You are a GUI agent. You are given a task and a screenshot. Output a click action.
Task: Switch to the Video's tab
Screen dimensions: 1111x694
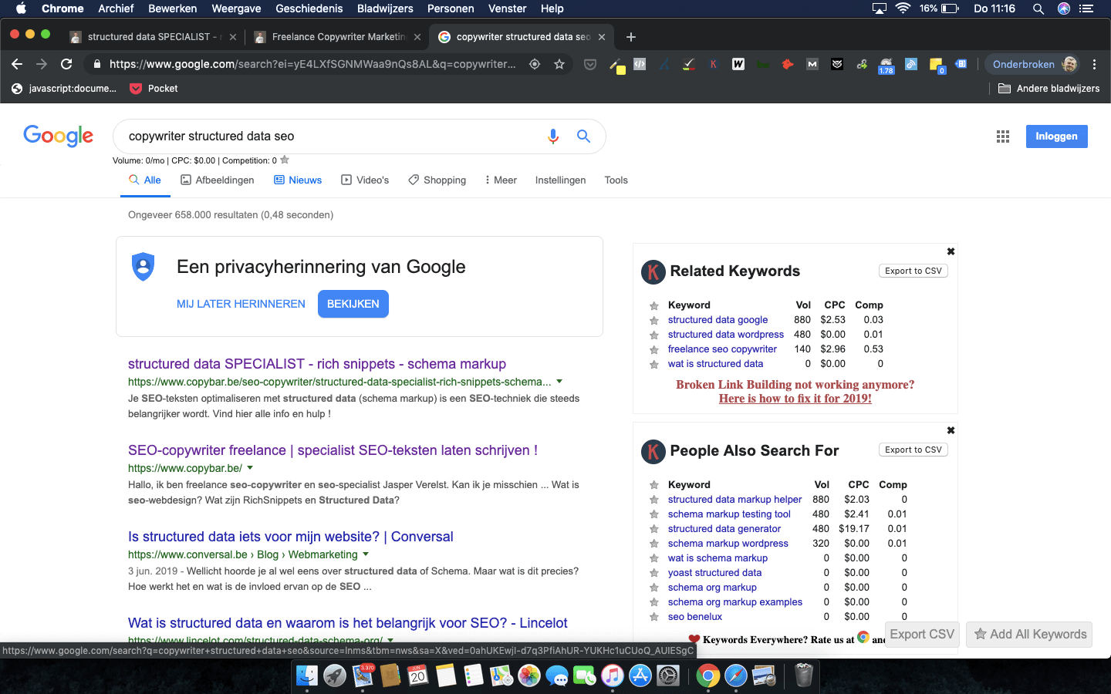click(365, 180)
